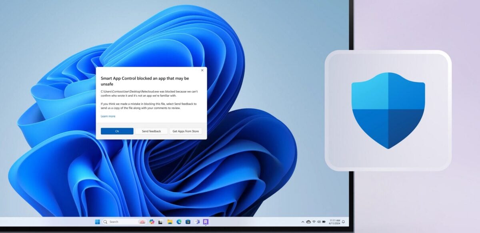Viewport: 480px width, 233px height.
Task: Expand the hidden system tray icons chevron
Action: pos(303,222)
